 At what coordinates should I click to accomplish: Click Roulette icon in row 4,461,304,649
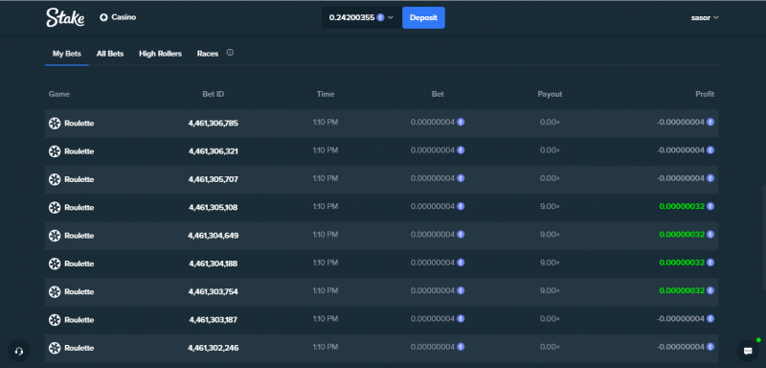(55, 236)
